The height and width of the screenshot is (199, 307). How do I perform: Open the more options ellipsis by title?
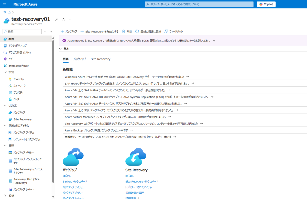click(70, 19)
